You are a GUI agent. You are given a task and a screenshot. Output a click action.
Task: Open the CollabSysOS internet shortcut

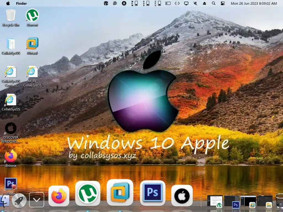coord(11,102)
